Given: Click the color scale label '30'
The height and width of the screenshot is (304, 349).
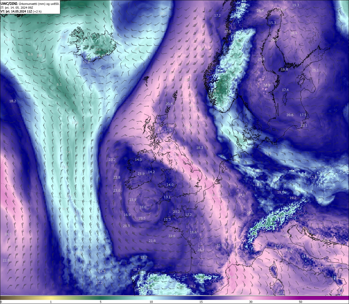Looking at the screenshot, I should tap(251, 302).
